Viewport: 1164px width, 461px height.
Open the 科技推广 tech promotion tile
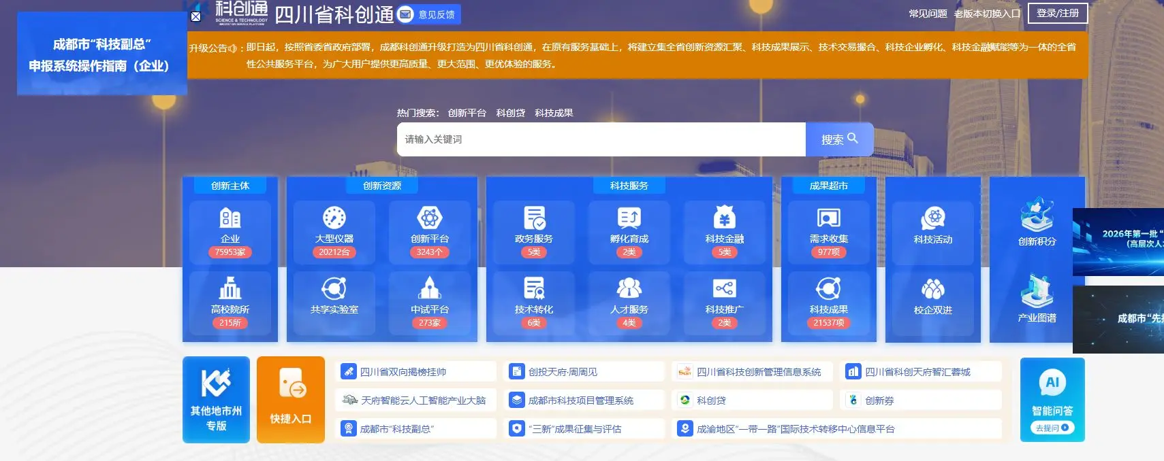(725, 303)
